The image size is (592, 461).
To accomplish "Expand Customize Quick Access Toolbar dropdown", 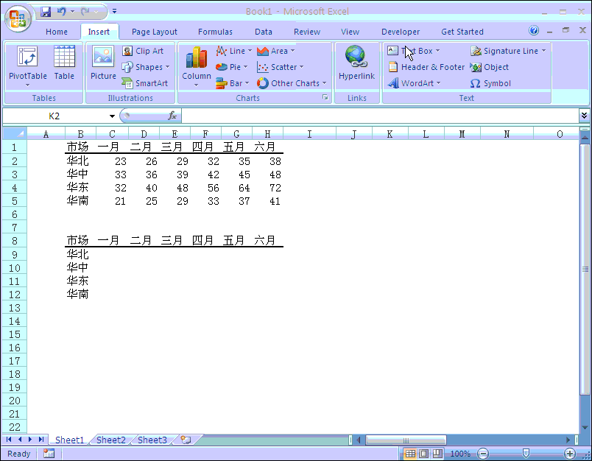I will (x=114, y=12).
